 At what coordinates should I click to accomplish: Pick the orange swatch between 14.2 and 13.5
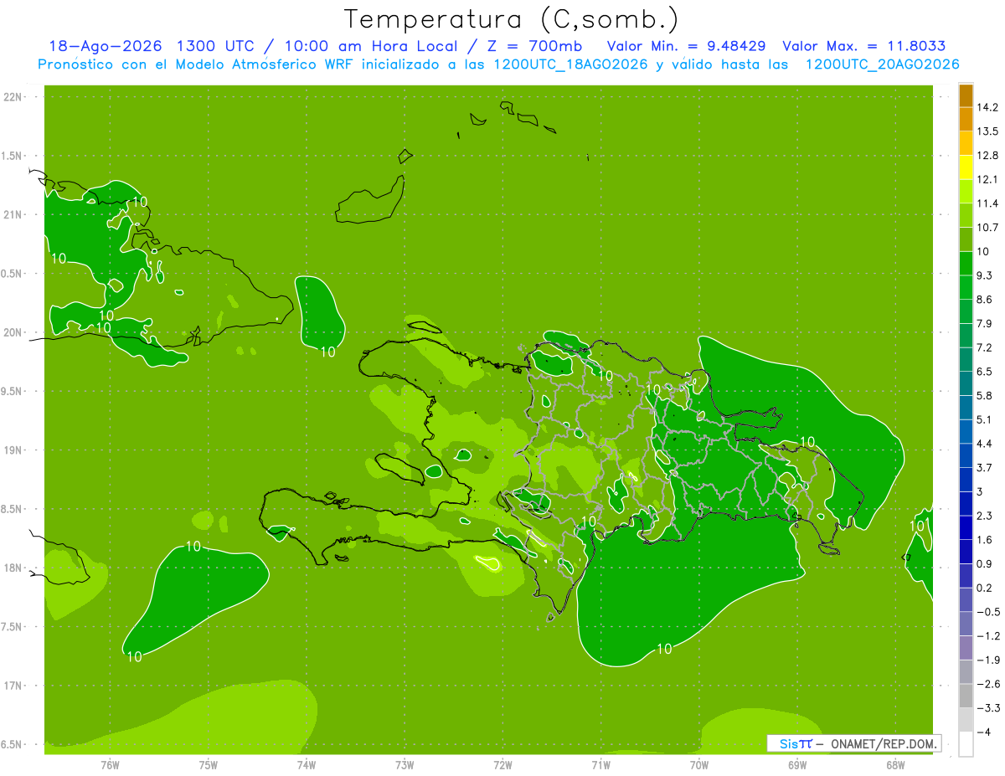tap(966, 120)
